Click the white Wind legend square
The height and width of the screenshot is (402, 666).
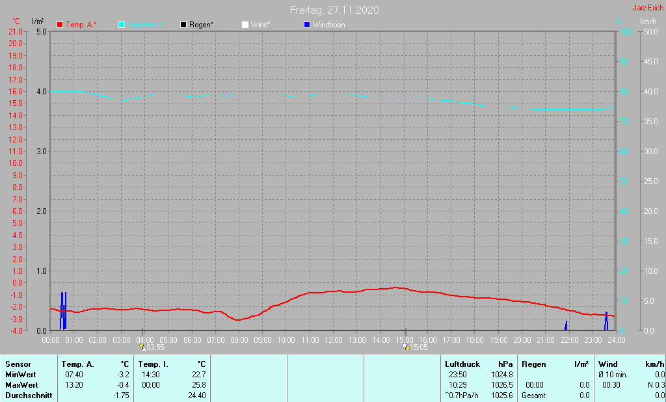245,25
